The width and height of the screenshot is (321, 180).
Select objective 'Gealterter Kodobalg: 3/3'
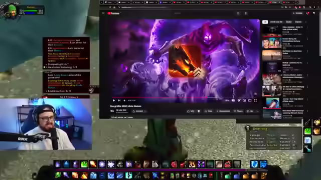pos(62,67)
